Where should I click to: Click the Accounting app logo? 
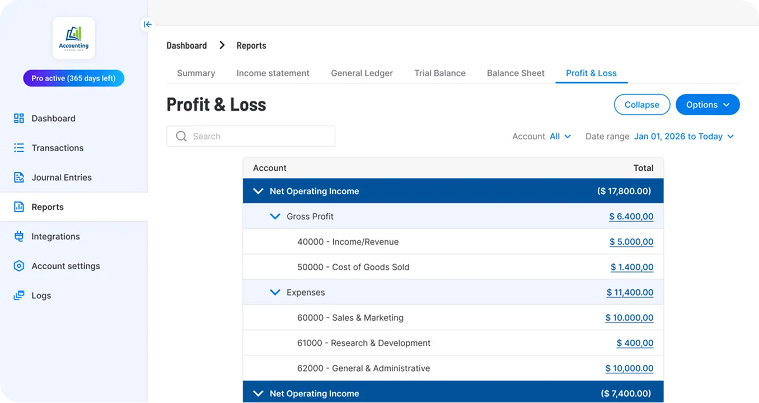pyautogui.click(x=73, y=38)
